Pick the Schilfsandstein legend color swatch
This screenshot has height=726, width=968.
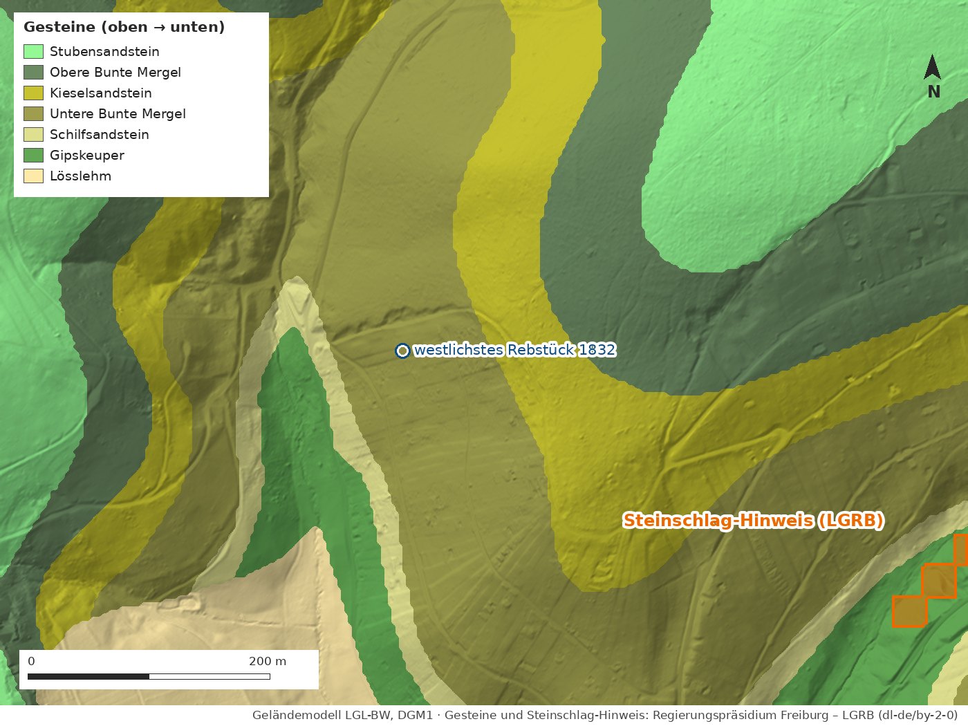coord(33,134)
